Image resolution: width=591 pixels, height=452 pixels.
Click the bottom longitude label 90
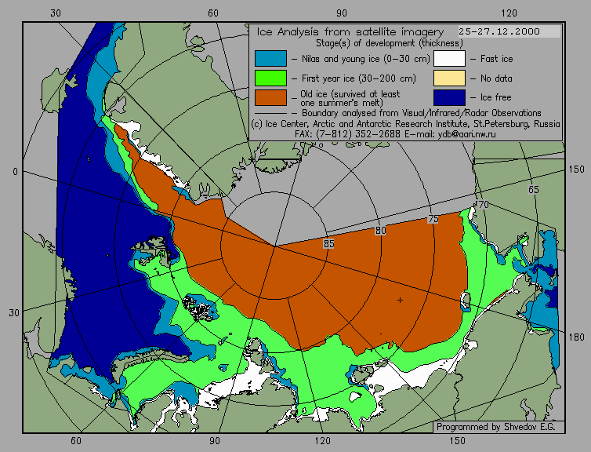tap(215, 441)
